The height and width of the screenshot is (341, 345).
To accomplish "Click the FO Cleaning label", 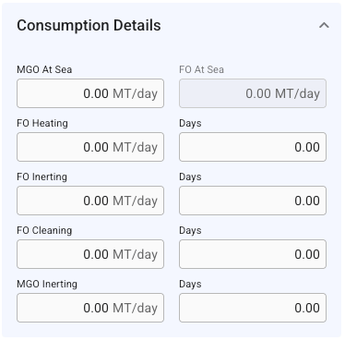I will tap(44, 230).
